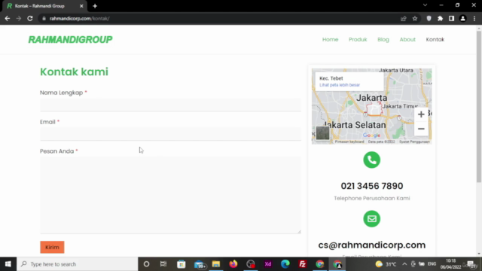This screenshot has height=271, width=482.
Task: Focus the Email input field
Action: tap(170, 134)
